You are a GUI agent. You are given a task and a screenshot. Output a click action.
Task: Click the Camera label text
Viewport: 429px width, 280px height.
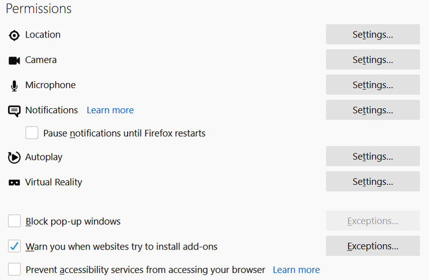click(x=41, y=60)
